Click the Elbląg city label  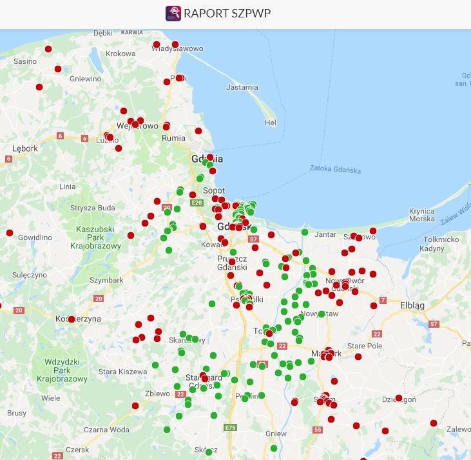click(x=412, y=306)
